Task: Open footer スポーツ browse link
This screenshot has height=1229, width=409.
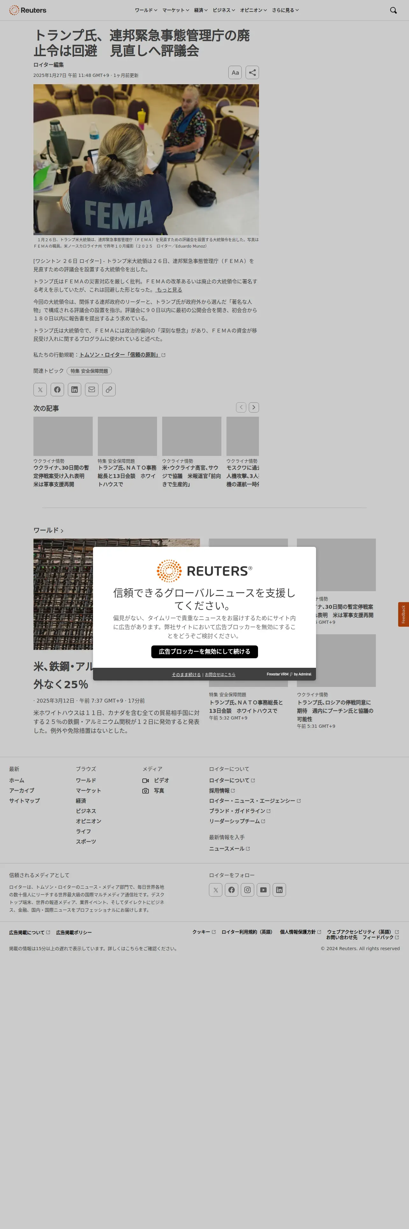Action: coord(86,842)
